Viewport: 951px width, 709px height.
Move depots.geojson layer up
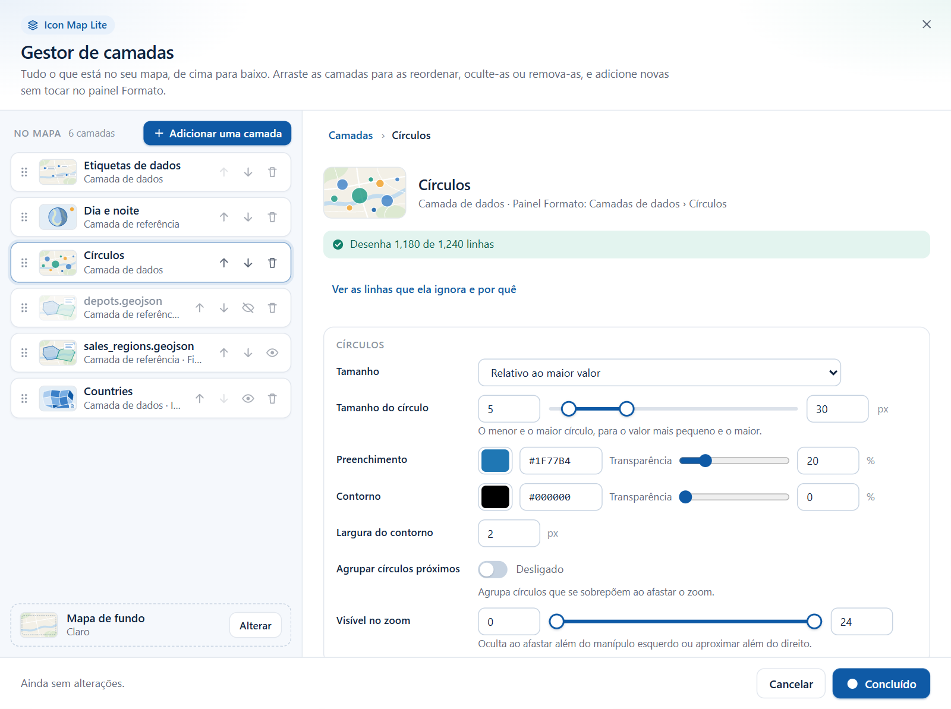(200, 308)
